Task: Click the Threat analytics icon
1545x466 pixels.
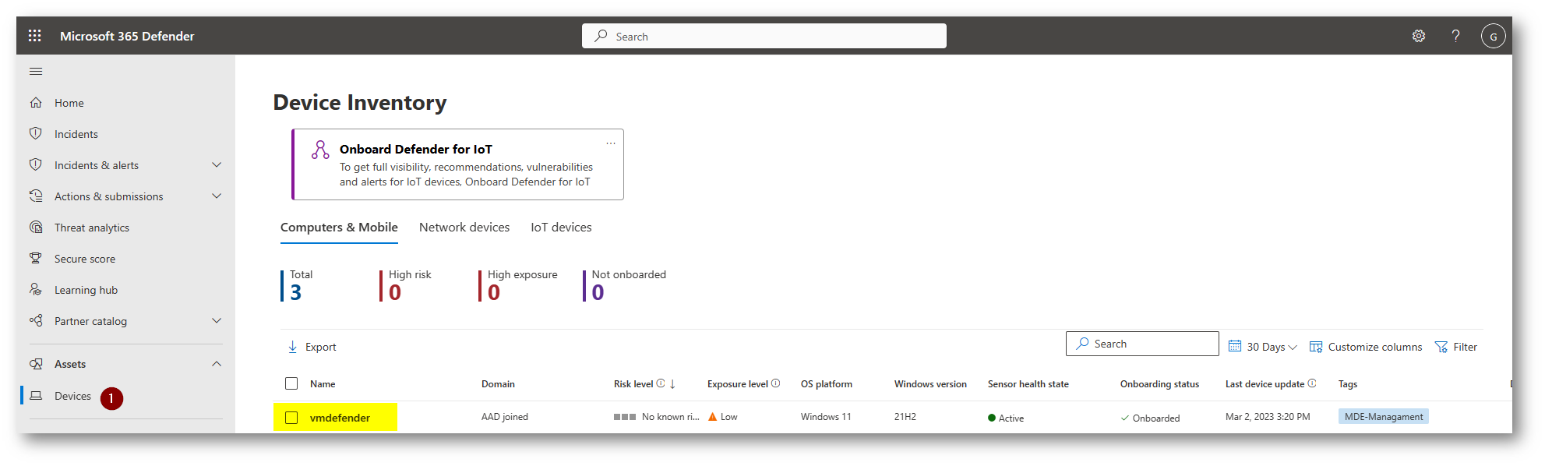Action: click(x=36, y=228)
